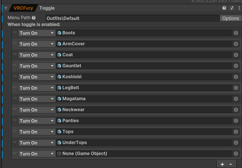This screenshot has width=242, height=168.
Task: Collapse the VRCFury Toggle component foldout
Action: [x=6, y=8]
